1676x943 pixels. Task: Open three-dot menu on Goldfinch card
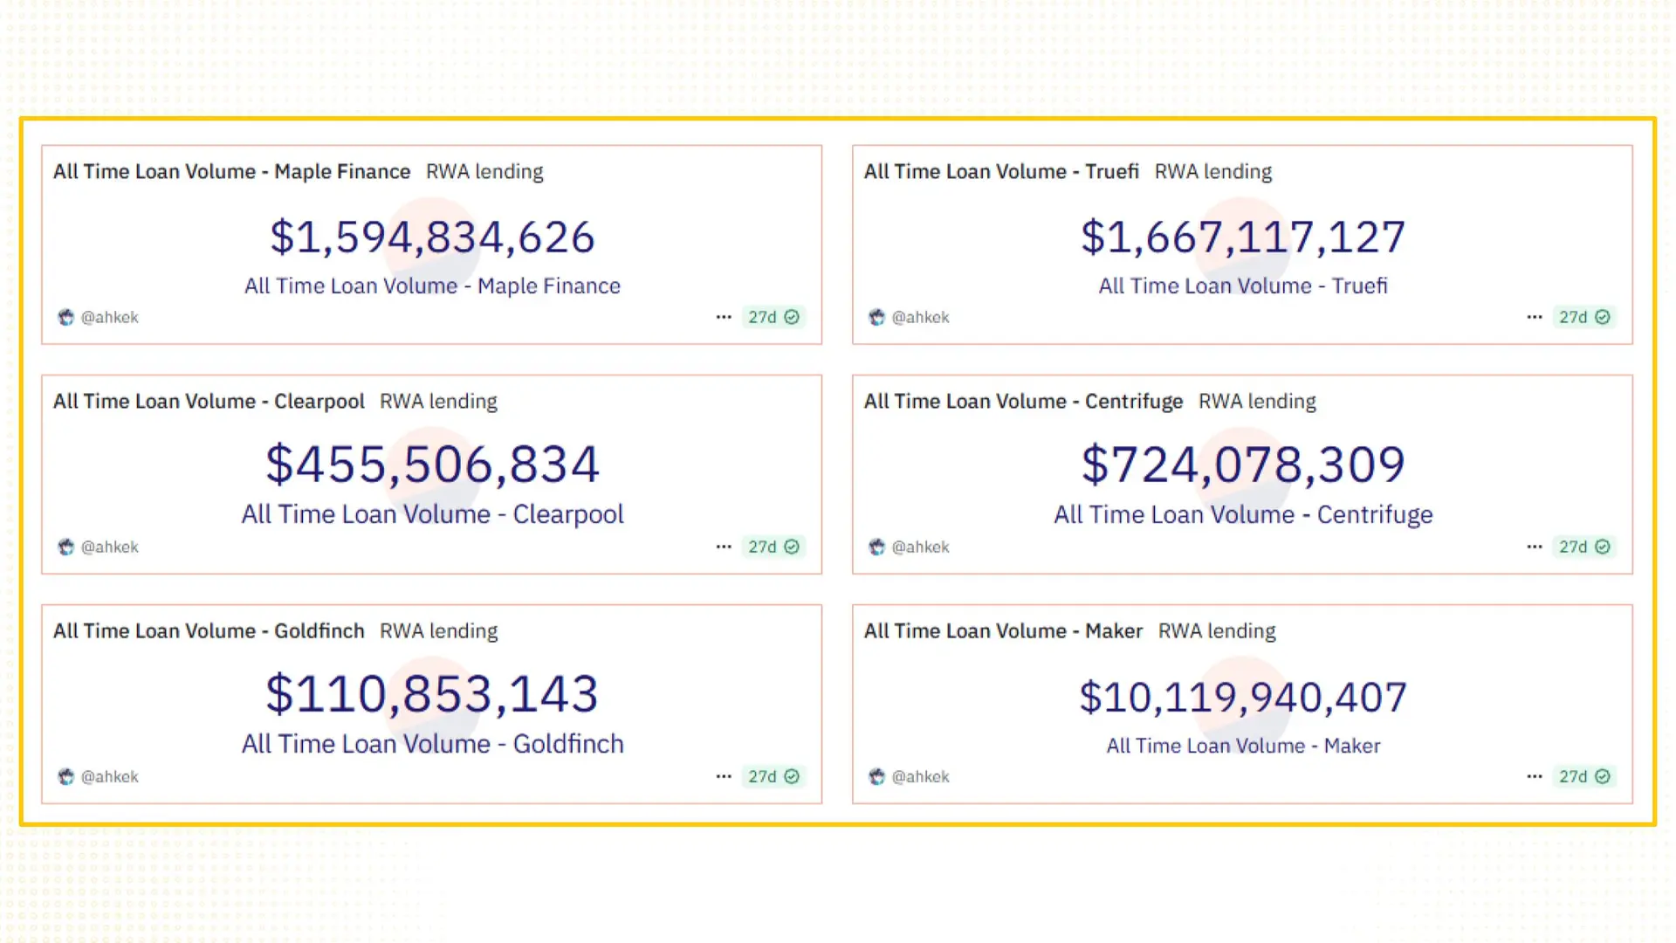coord(724,776)
